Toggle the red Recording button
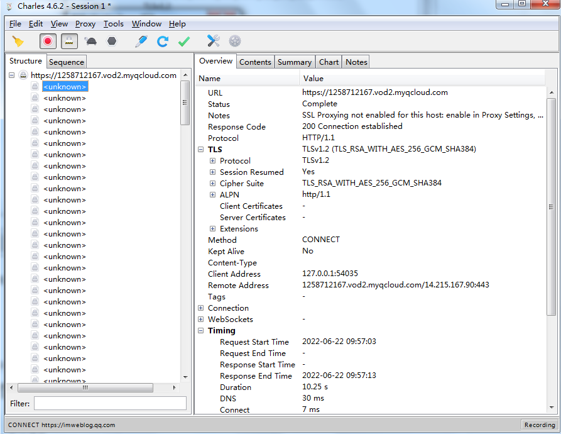561x434 pixels. (48, 41)
